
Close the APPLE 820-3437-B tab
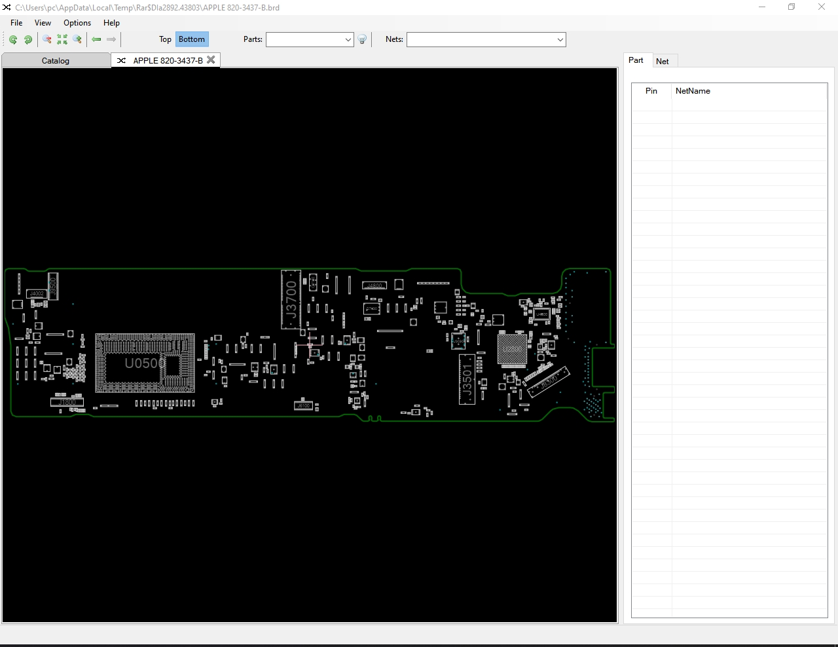(x=211, y=60)
